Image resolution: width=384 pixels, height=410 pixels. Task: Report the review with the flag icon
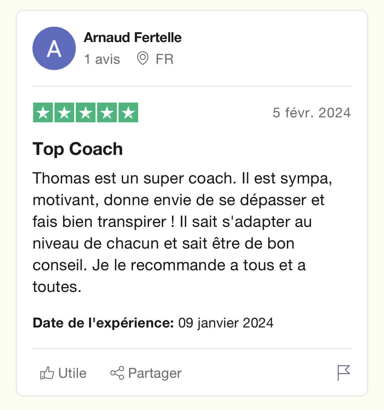pos(344,373)
